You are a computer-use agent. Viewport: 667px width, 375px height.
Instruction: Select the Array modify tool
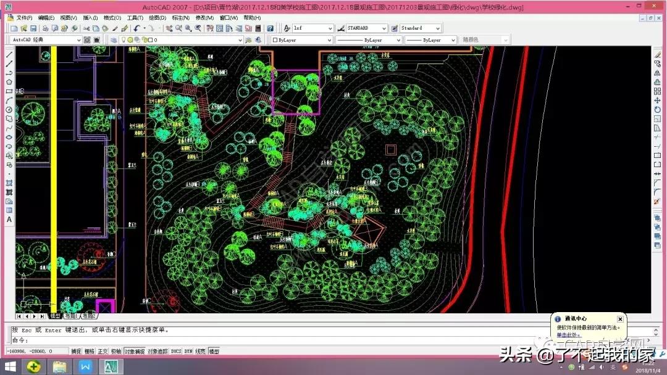(657, 91)
